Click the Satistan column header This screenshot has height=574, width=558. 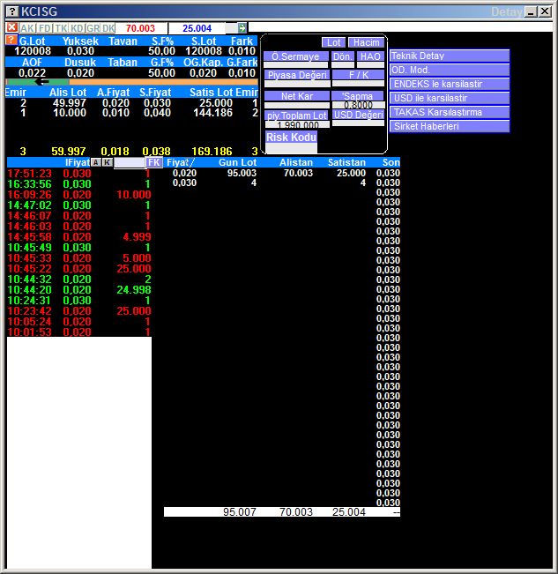coord(346,162)
